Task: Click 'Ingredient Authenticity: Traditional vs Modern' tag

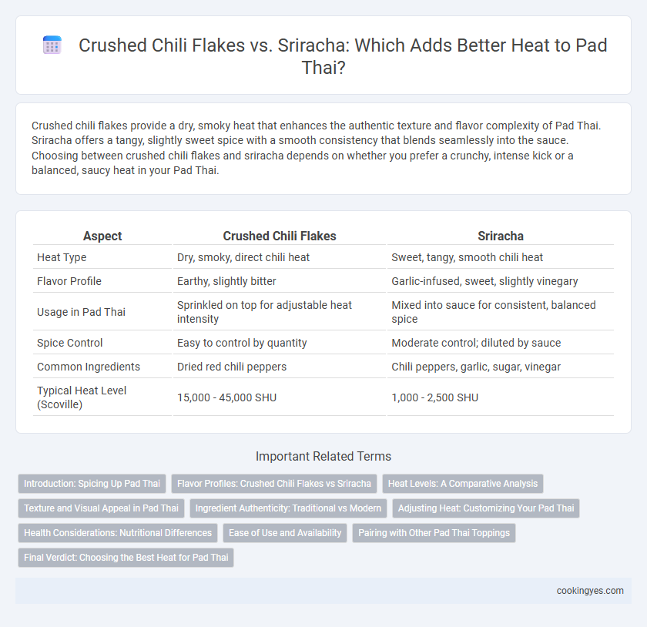Action: tap(288, 508)
